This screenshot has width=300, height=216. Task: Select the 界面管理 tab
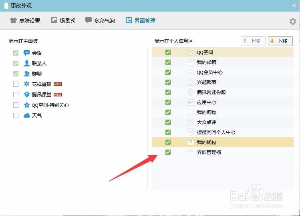[x=141, y=20]
